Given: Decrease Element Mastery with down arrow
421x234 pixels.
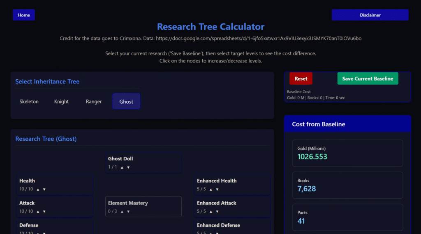Looking at the screenshot, I should pyautogui.click(x=128, y=212).
